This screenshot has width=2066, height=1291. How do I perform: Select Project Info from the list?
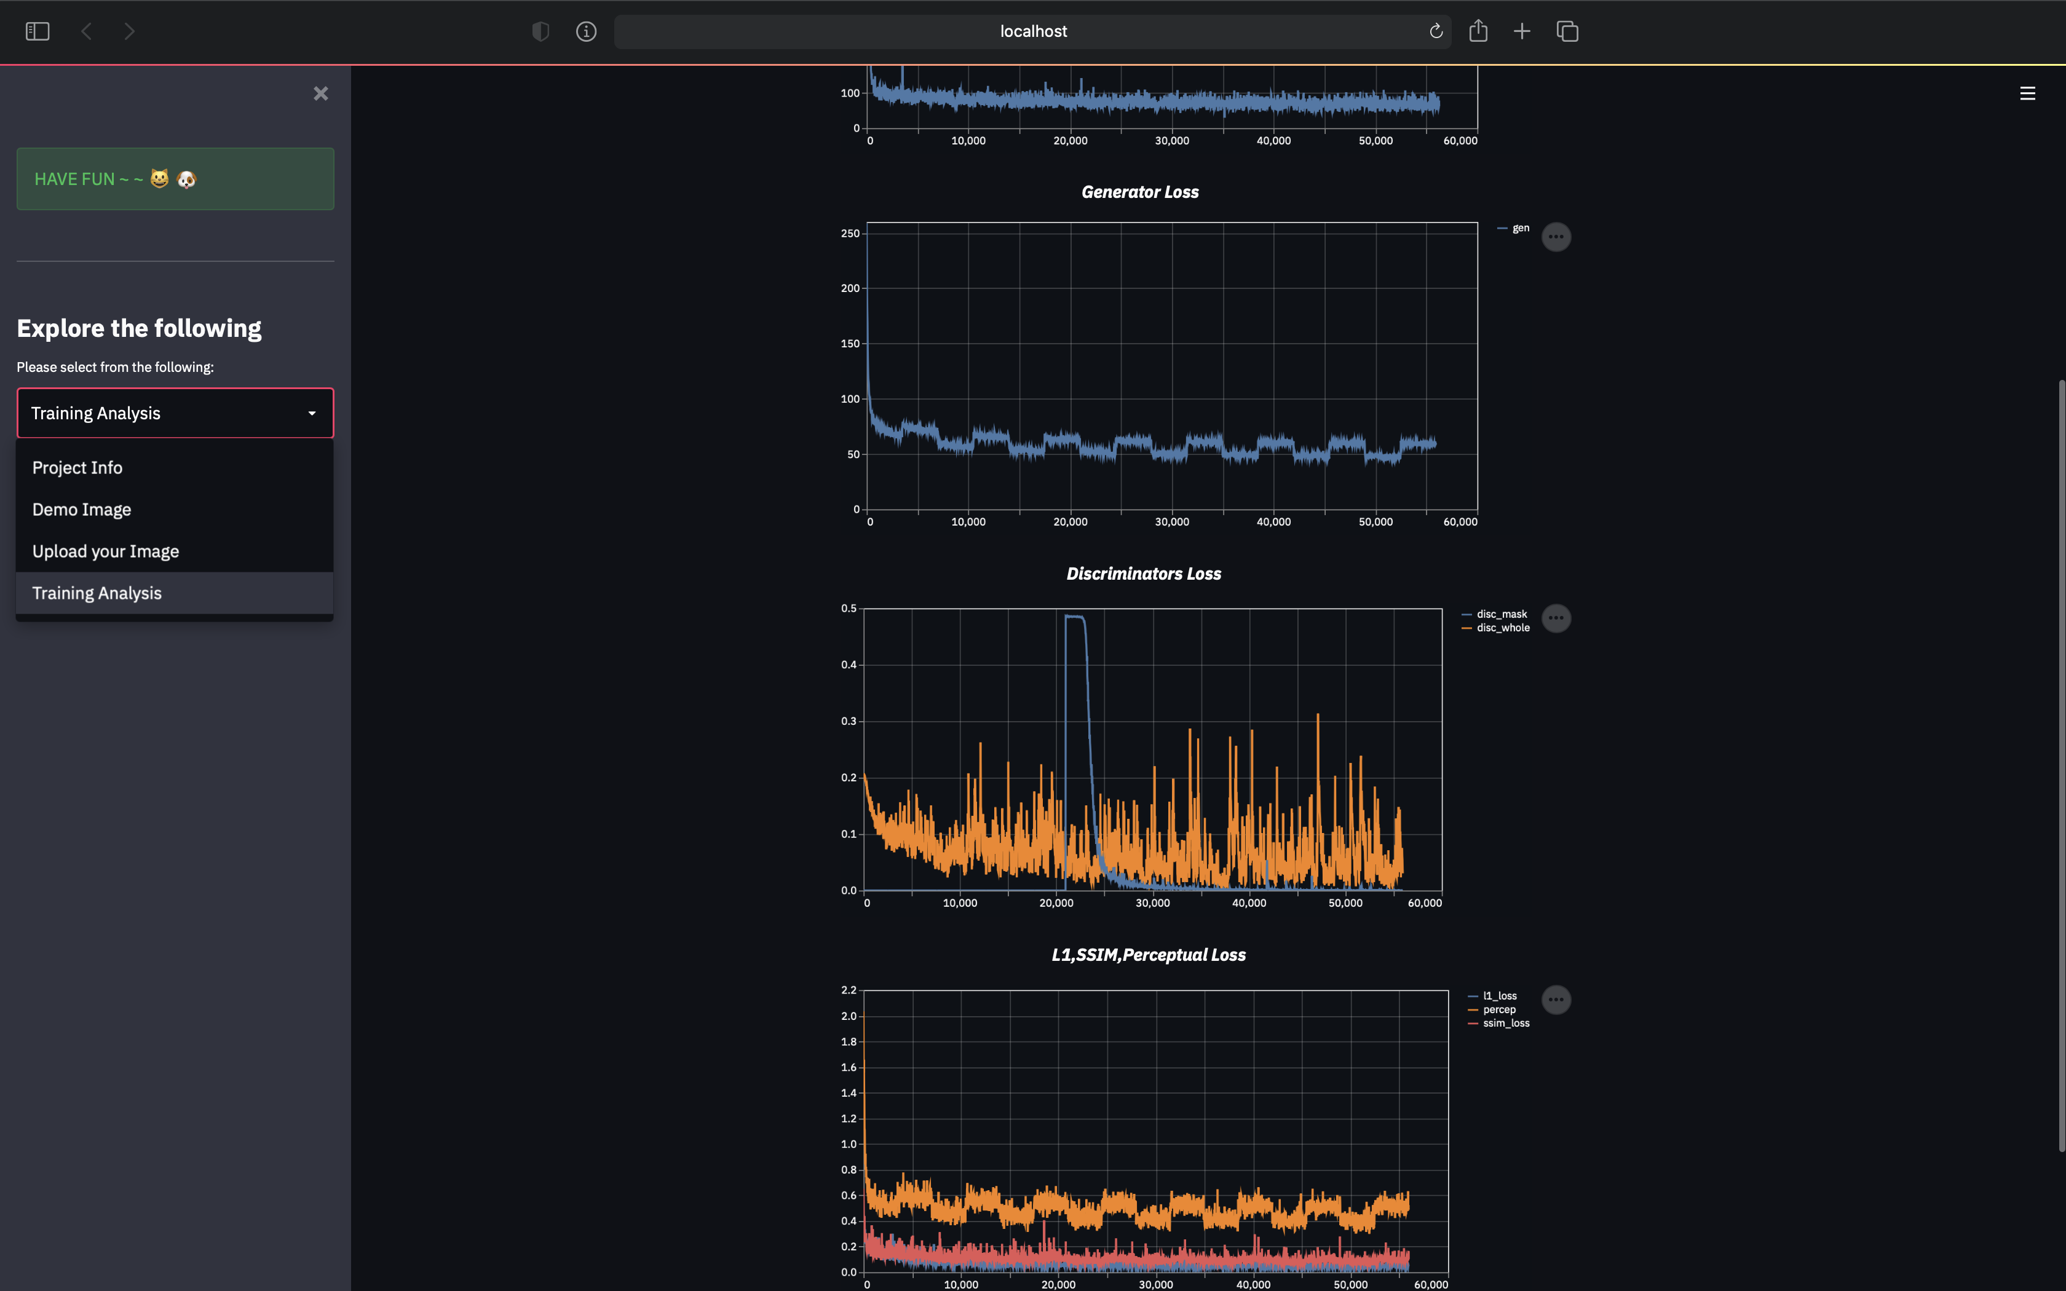[174, 468]
